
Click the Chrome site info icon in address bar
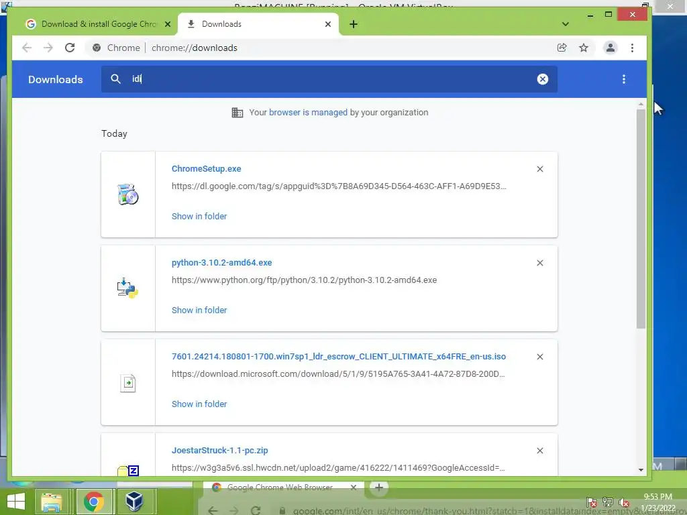coord(97,48)
